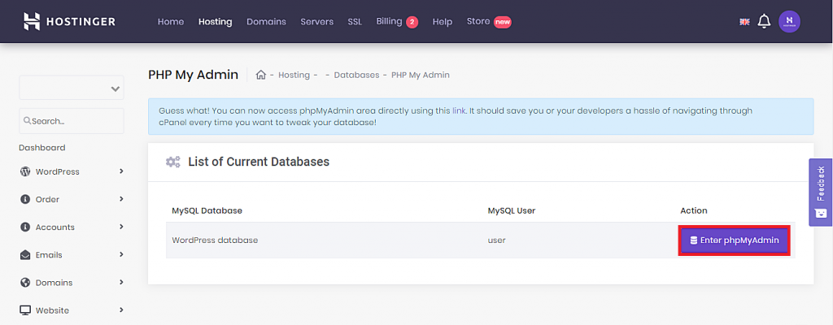Open the Emails sidebar item
This screenshot has width=833, height=325.
(72, 255)
